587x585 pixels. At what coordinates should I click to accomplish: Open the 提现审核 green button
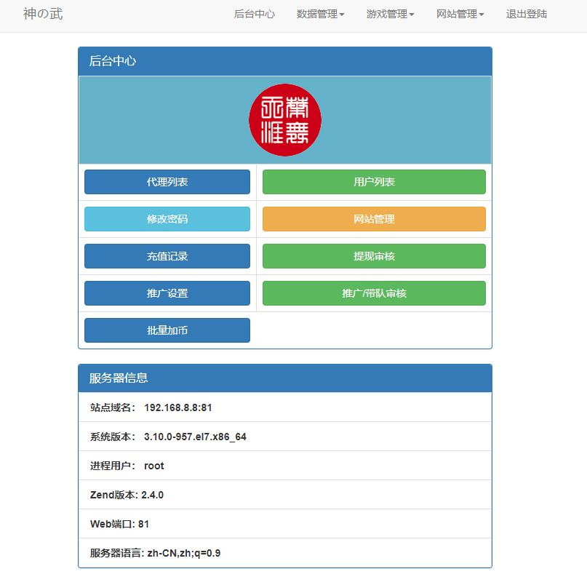pos(374,256)
